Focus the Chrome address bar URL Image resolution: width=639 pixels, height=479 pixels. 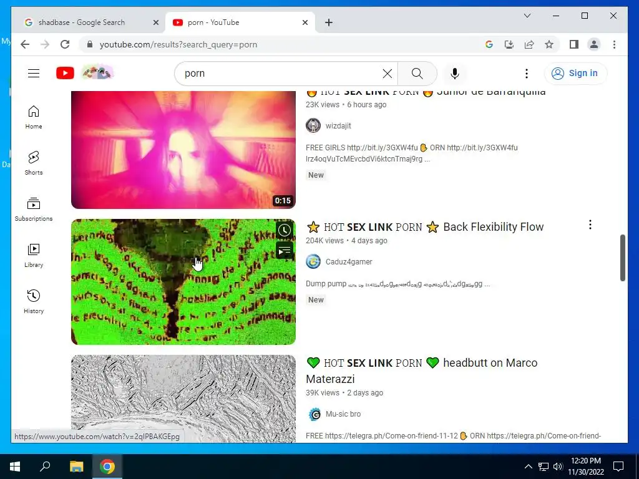pos(178,44)
